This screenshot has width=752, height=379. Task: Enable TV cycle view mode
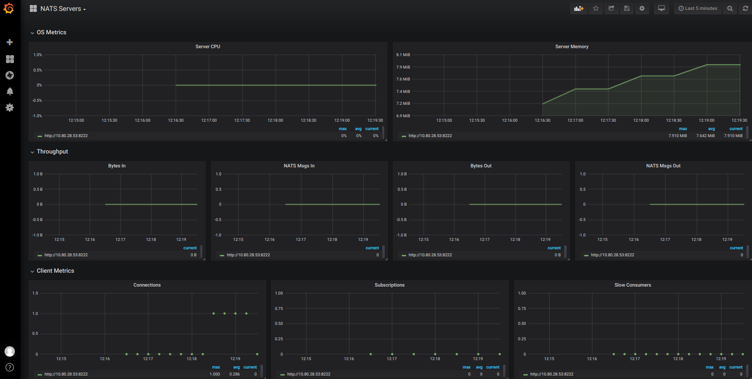point(661,8)
